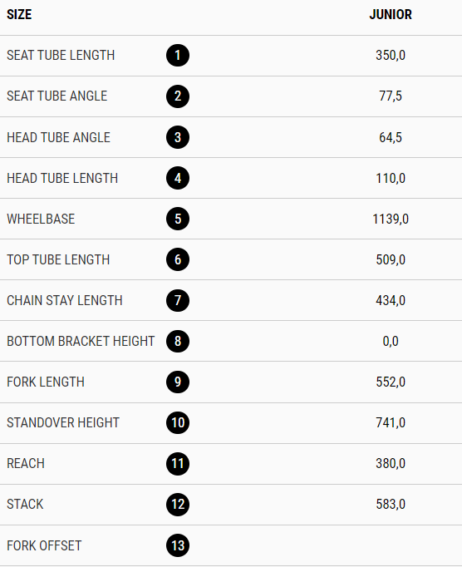Select the WHEELBASE row label
Image resolution: width=462 pixels, height=567 pixels.
41,219
